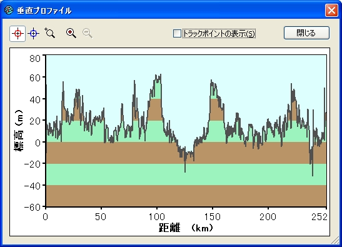Click the -60 elevation axis value
This screenshot has width=342, height=247.
[33, 207]
